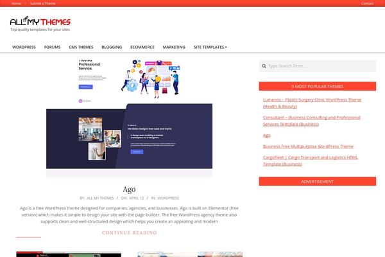Viewport: 385px width, 257px height.
Task: Open Consultant Business Consulting template link
Action: click(x=312, y=121)
